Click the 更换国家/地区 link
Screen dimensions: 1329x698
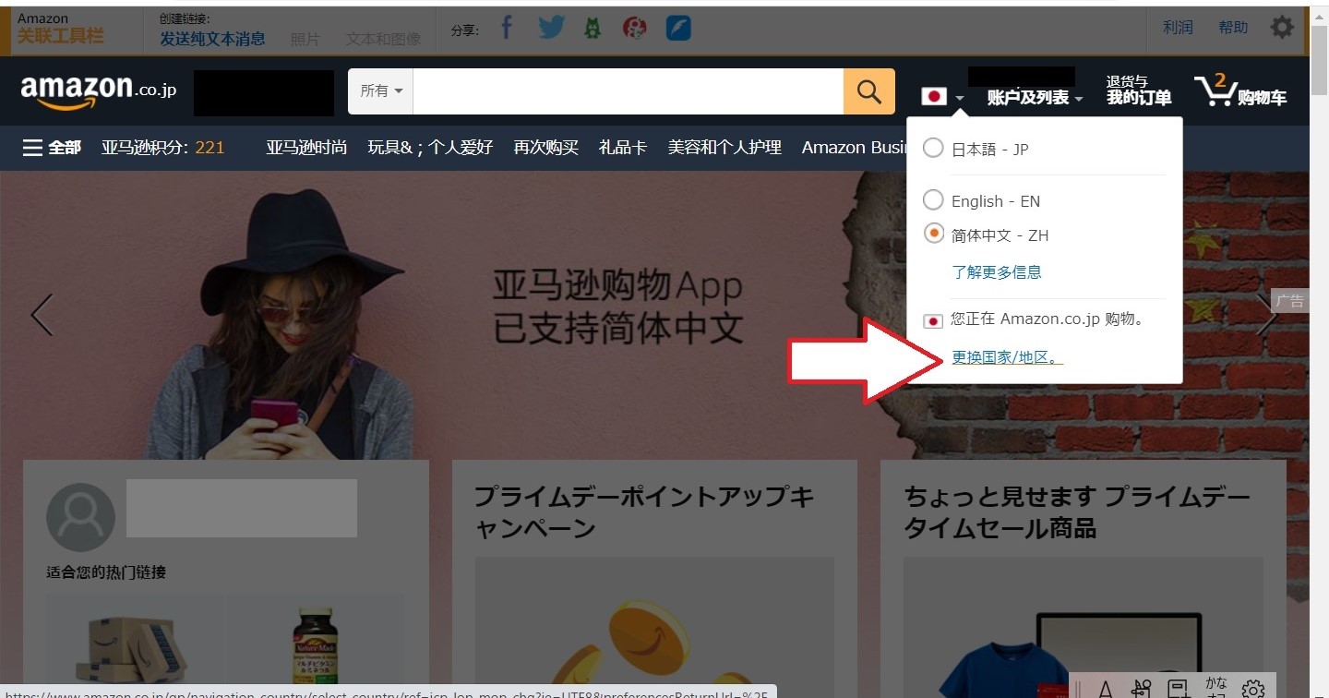click(x=1007, y=357)
